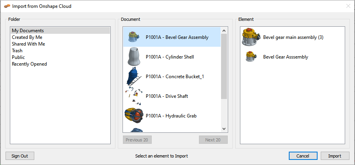Screen dimensions: 355x165
Task: Click the Bevel gear main assembly element icon
Action: [251, 37]
